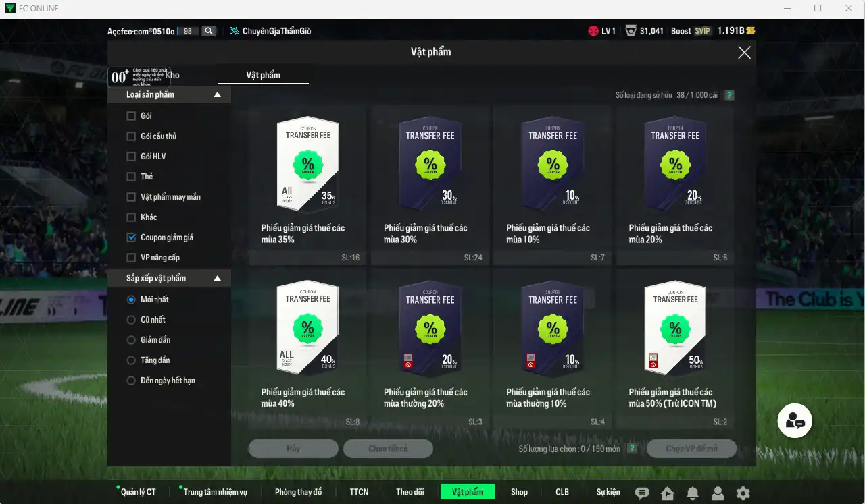
Task: Open Quản lý CT in bottom menu
Action: click(x=138, y=492)
